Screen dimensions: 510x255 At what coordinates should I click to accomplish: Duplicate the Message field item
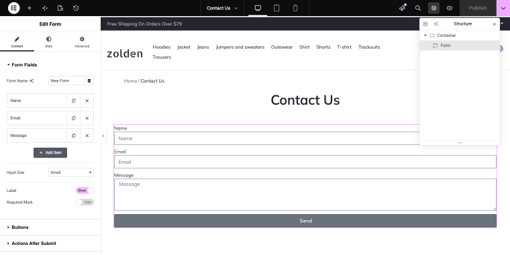[74, 136]
